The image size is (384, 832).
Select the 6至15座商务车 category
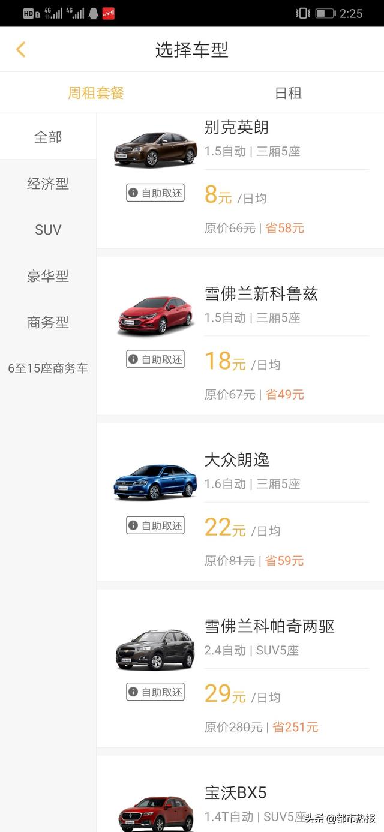pos(48,368)
